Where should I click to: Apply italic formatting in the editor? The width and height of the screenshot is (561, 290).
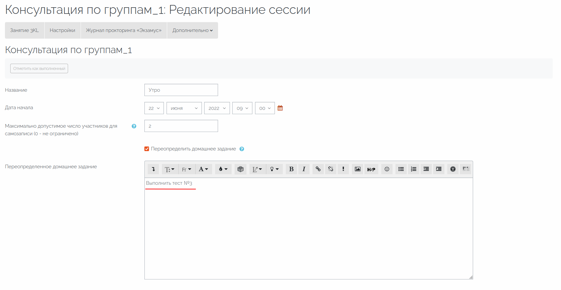click(x=304, y=169)
